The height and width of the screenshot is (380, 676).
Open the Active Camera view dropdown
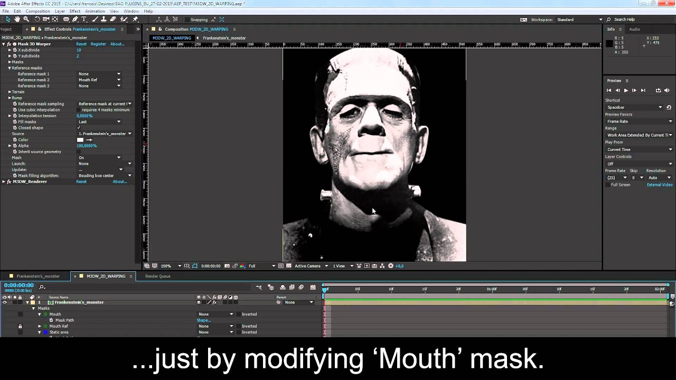pyautogui.click(x=311, y=266)
